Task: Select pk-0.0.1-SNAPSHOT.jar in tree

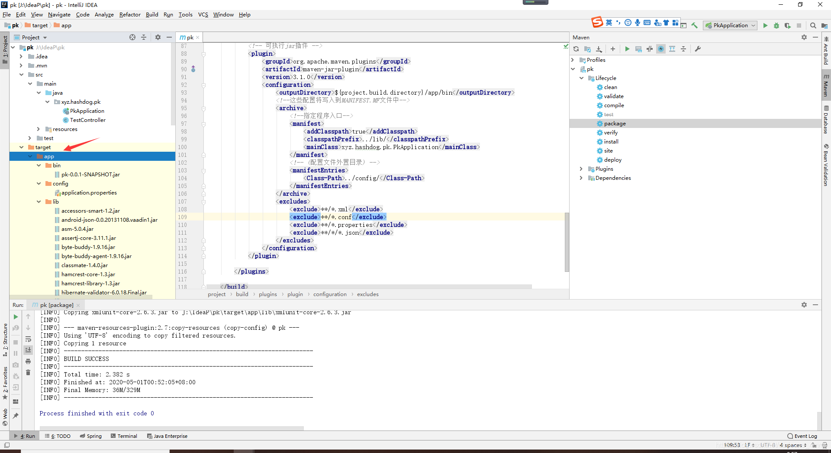Action: coord(90,175)
